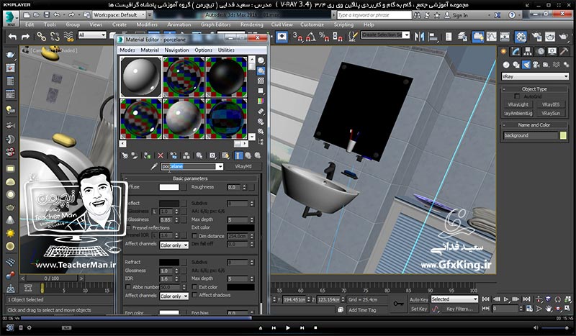576x336 pixels.
Task: Open the Align tool
Action: tap(433, 37)
